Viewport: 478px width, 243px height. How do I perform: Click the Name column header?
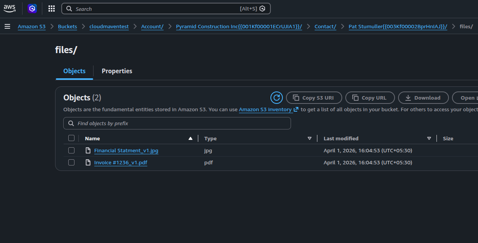pos(92,138)
